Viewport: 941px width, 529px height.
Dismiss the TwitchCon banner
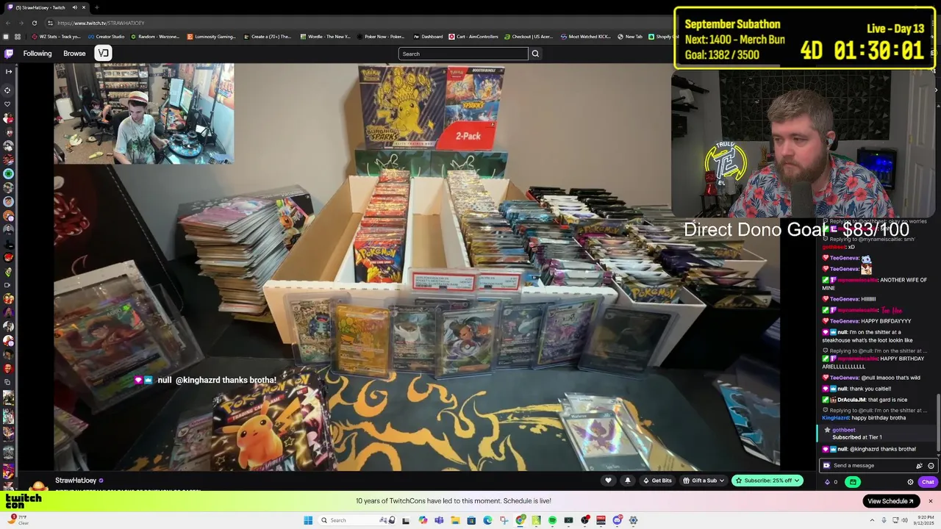(x=930, y=501)
